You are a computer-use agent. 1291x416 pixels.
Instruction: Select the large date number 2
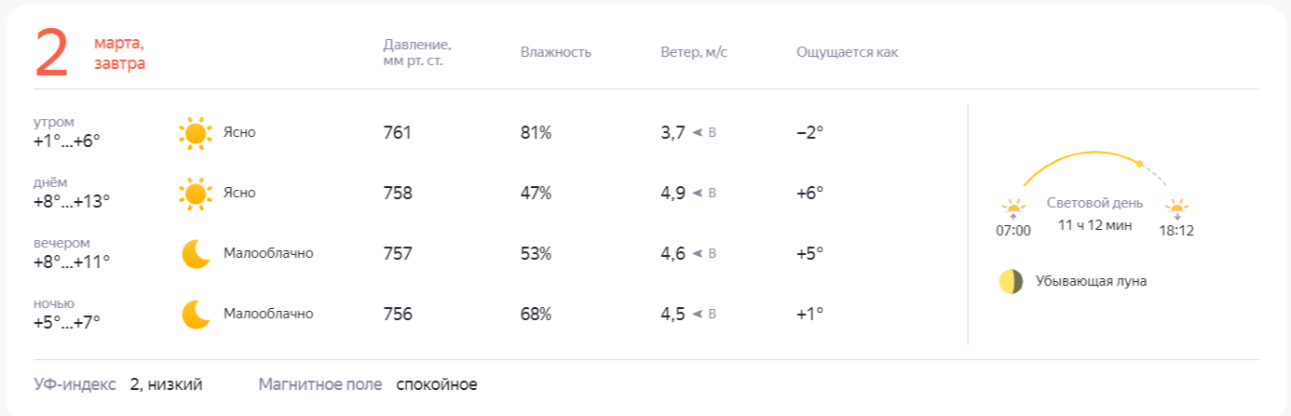pos(52,53)
